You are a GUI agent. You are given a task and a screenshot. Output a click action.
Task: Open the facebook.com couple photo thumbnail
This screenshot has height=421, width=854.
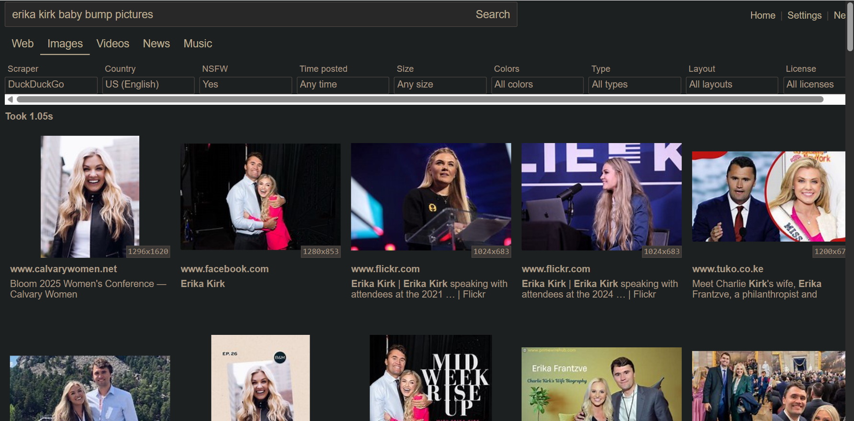[x=260, y=197]
